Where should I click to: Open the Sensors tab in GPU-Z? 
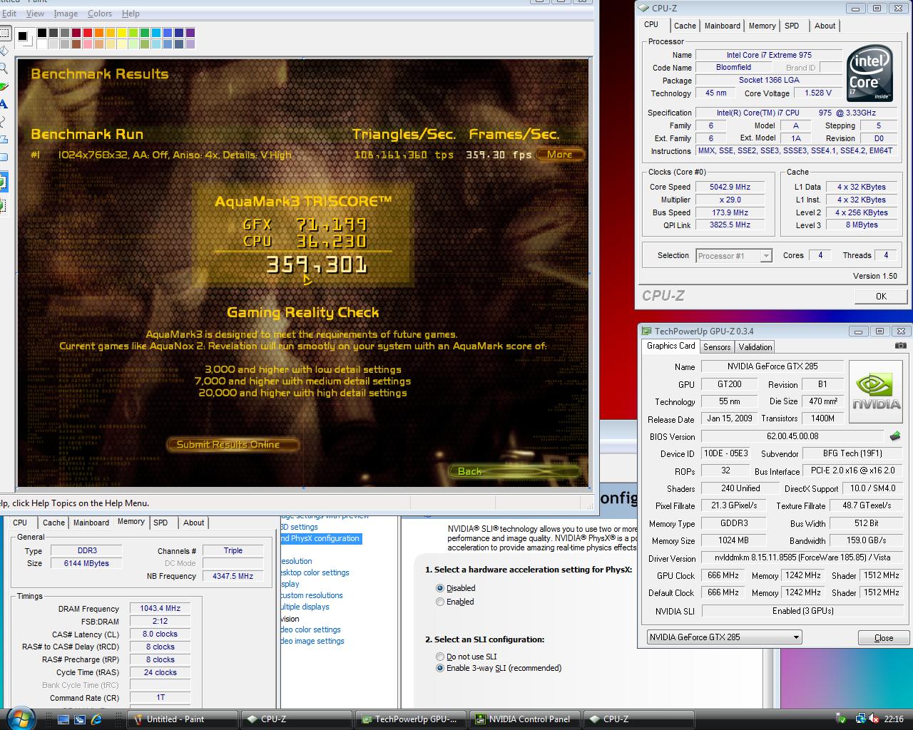pyautogui.click(x=717, y=347)
